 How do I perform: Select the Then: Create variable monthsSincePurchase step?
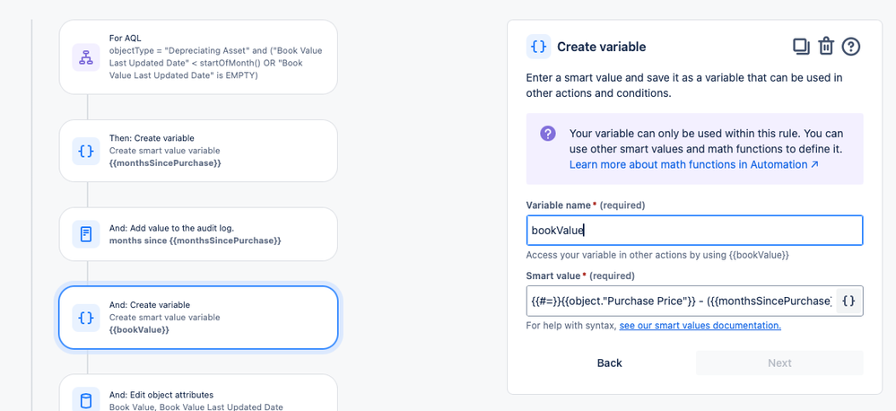(x=198, y=151)
